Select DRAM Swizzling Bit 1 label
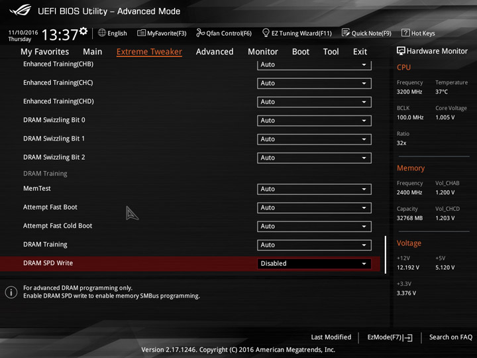This screenshot has width=477, height=358. [54, 139]
